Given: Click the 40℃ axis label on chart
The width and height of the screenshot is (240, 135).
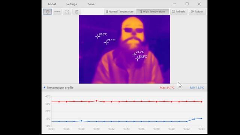Looking at the screenshot, I should (48, 96).
